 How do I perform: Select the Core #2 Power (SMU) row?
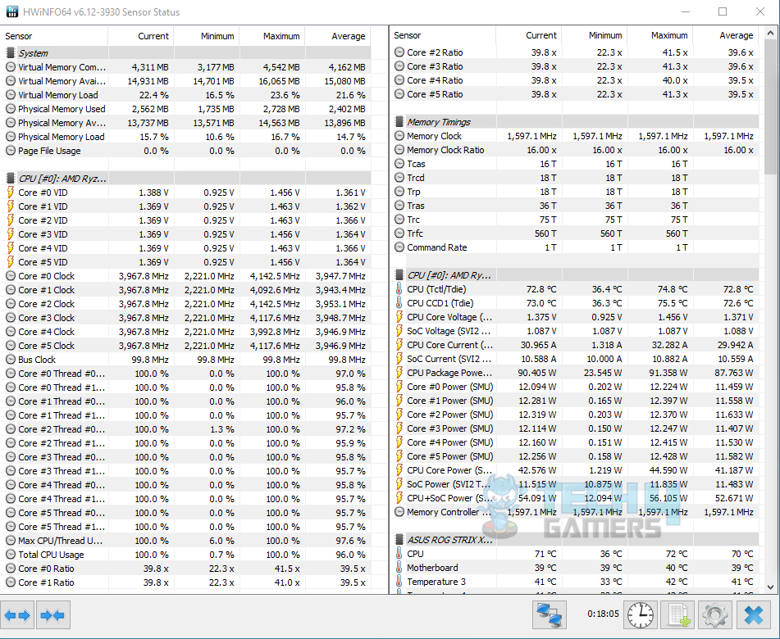tap(575, 415)
